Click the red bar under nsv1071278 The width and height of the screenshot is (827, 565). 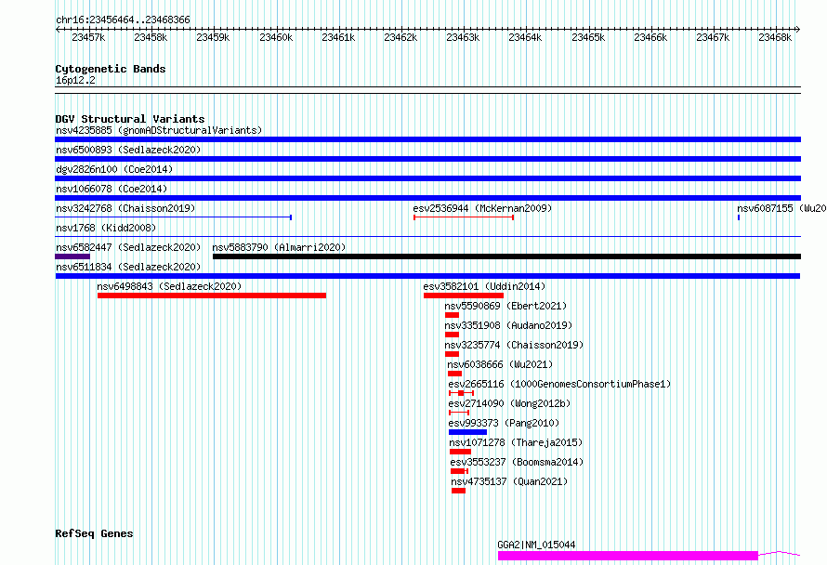tap(460, 452)
